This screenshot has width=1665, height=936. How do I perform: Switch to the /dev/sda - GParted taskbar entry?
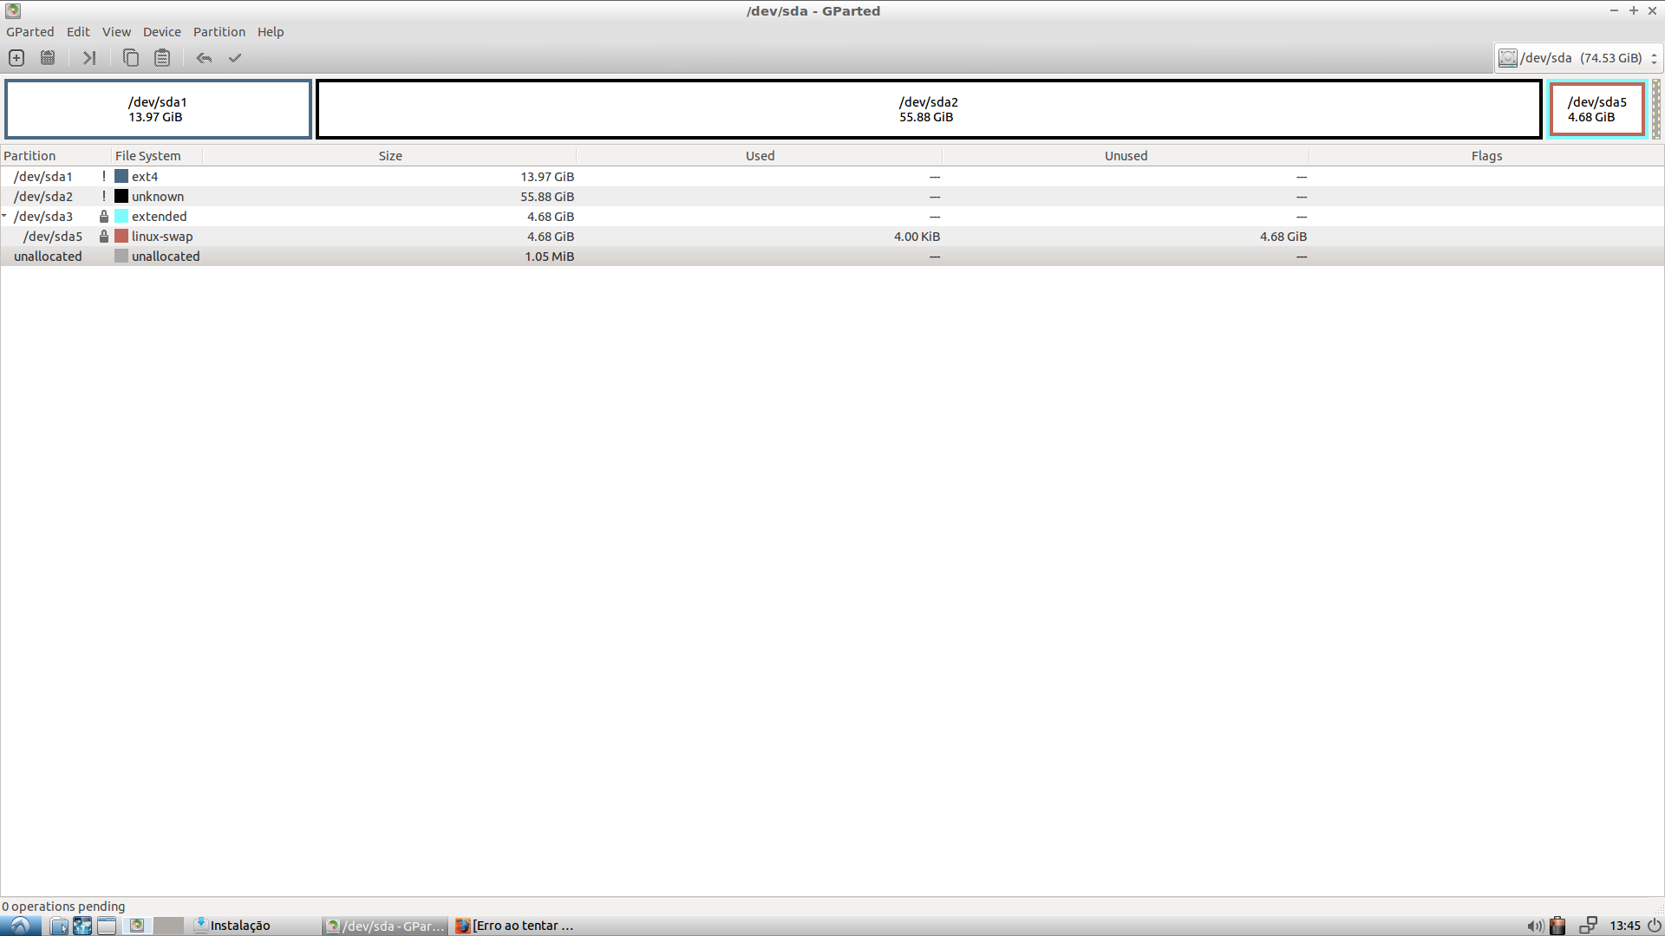point(385,926)
